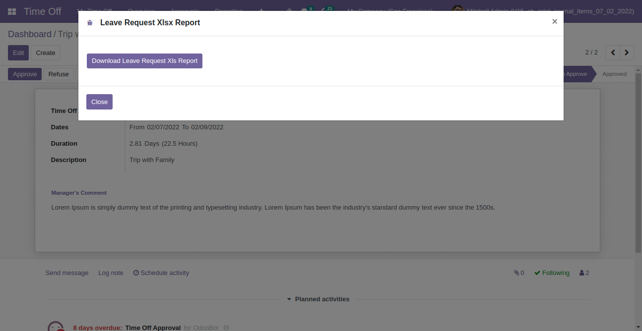Click the Close button in dialog
This screenshot has height=331, width=642.
point(99,102)
